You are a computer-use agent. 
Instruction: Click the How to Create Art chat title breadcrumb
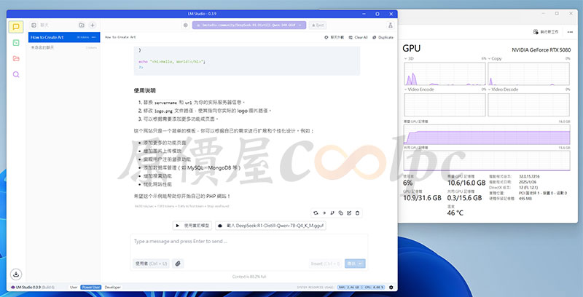click(x=120, y=37)
